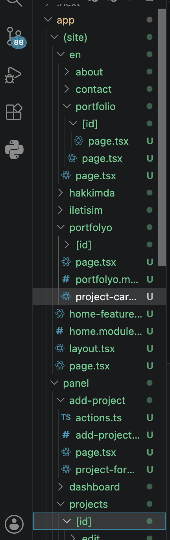
Task: Open the Run and Debug view
Action: (x=14, y=75)
